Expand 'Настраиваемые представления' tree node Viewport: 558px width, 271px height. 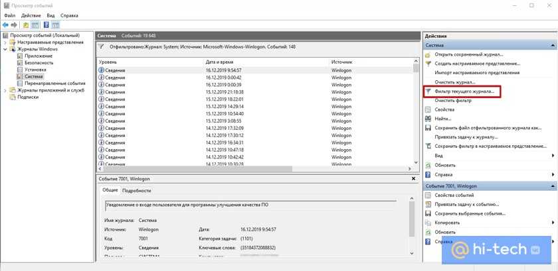click(x=5, y=42)
